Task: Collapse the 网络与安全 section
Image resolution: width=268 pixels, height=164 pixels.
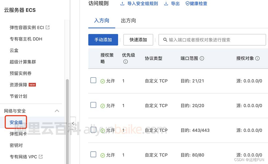Action: (x=57, y=111)
